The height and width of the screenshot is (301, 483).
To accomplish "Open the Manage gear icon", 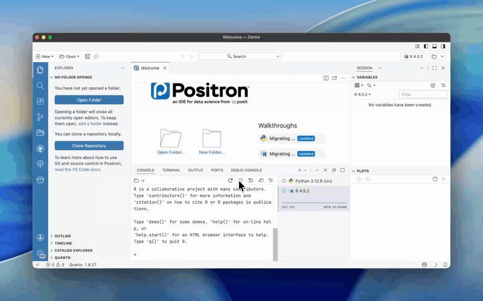I will click(40, 253).
